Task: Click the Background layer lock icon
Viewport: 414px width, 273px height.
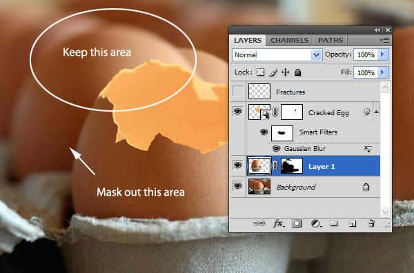Action: 366,187
